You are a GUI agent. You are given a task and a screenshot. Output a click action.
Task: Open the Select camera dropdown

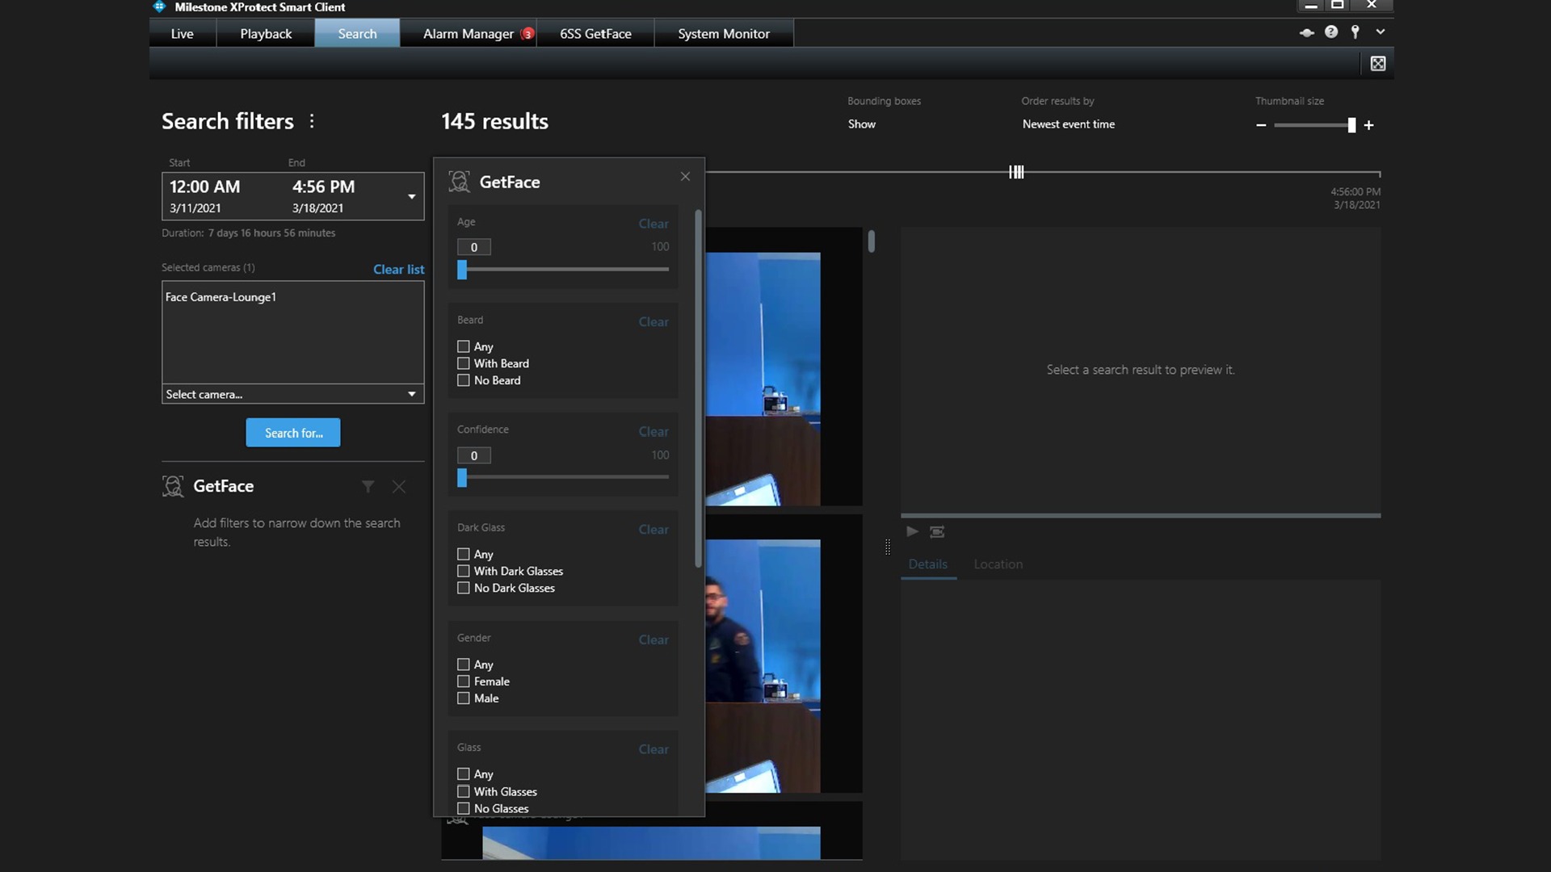[x=292, y=394]
